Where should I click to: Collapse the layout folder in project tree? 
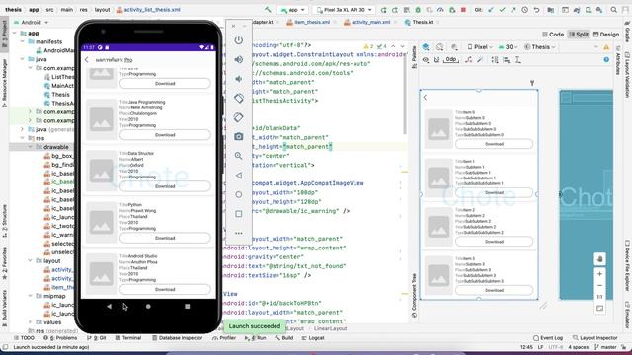pos(31,260)
